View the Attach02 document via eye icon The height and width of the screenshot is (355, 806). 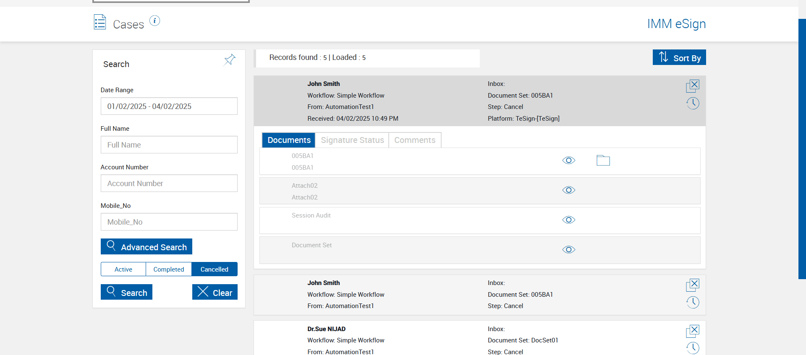pyautogui.click(x=568, y=190)
